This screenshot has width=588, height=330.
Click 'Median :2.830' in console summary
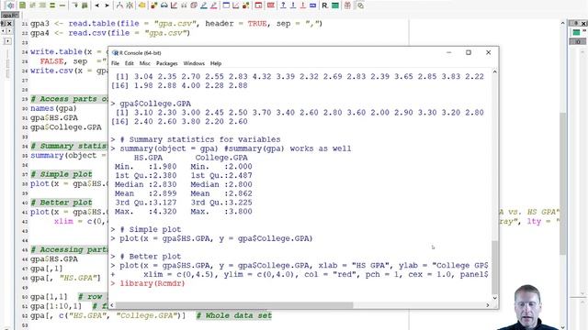(x=146, y=184)
